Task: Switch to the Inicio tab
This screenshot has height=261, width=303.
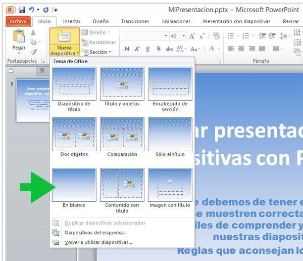Action: [x=44, y=21]
